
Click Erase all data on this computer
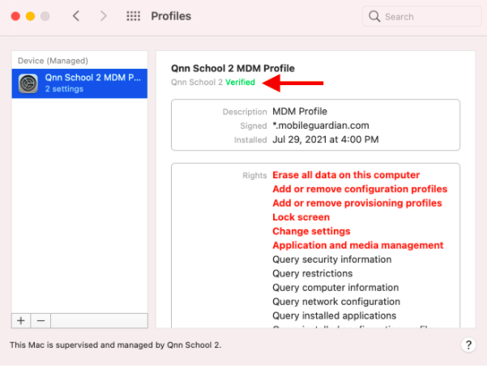pyautogui.click(x=346, y=175)
